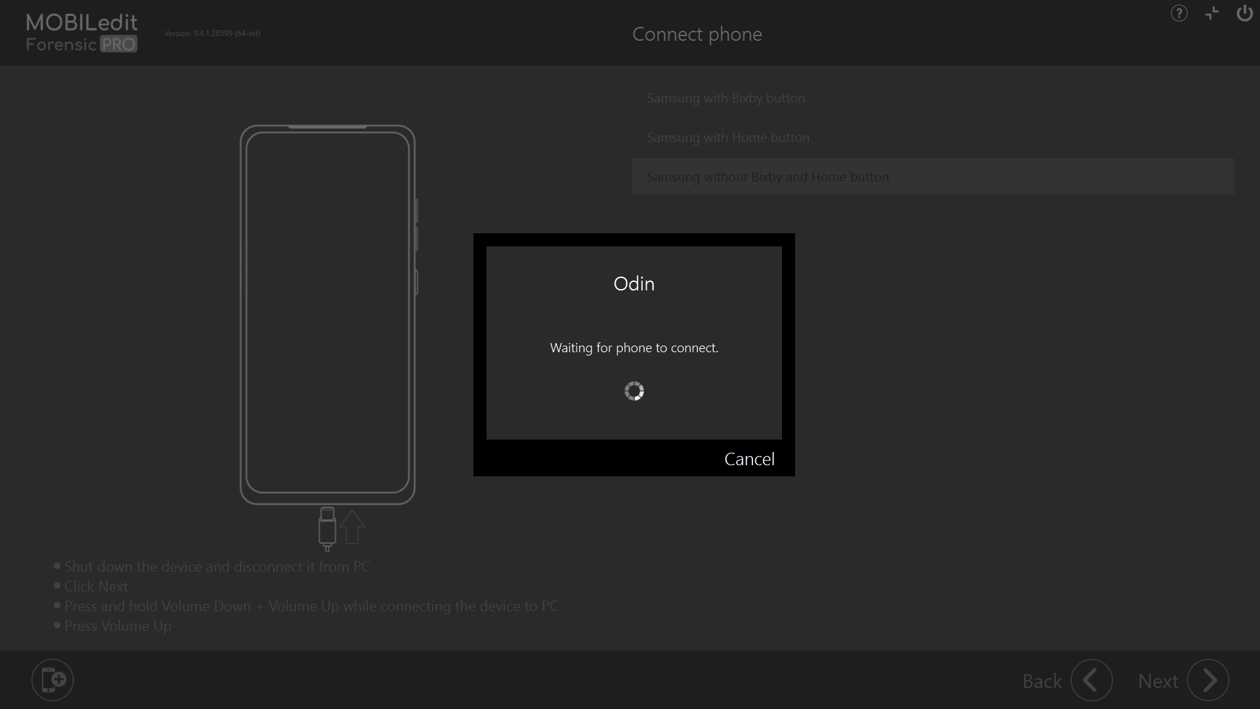
Task: Click the Next arrow circle icon
Action: click(x=1207, y=680)
